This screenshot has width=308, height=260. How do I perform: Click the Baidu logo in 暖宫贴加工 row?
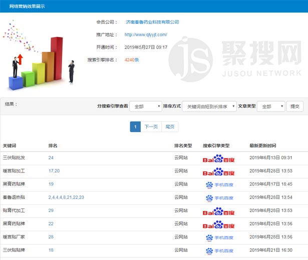pos(219,172)
